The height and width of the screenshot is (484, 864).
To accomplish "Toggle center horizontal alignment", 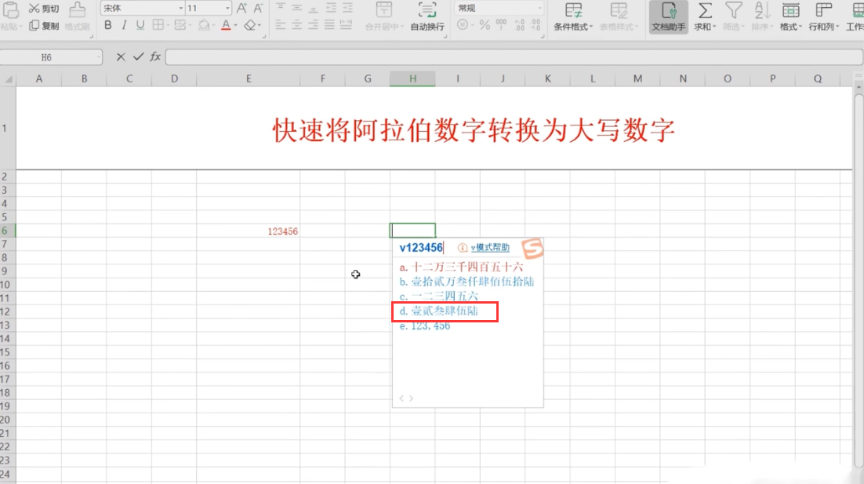I will click(x=296, y=25).
